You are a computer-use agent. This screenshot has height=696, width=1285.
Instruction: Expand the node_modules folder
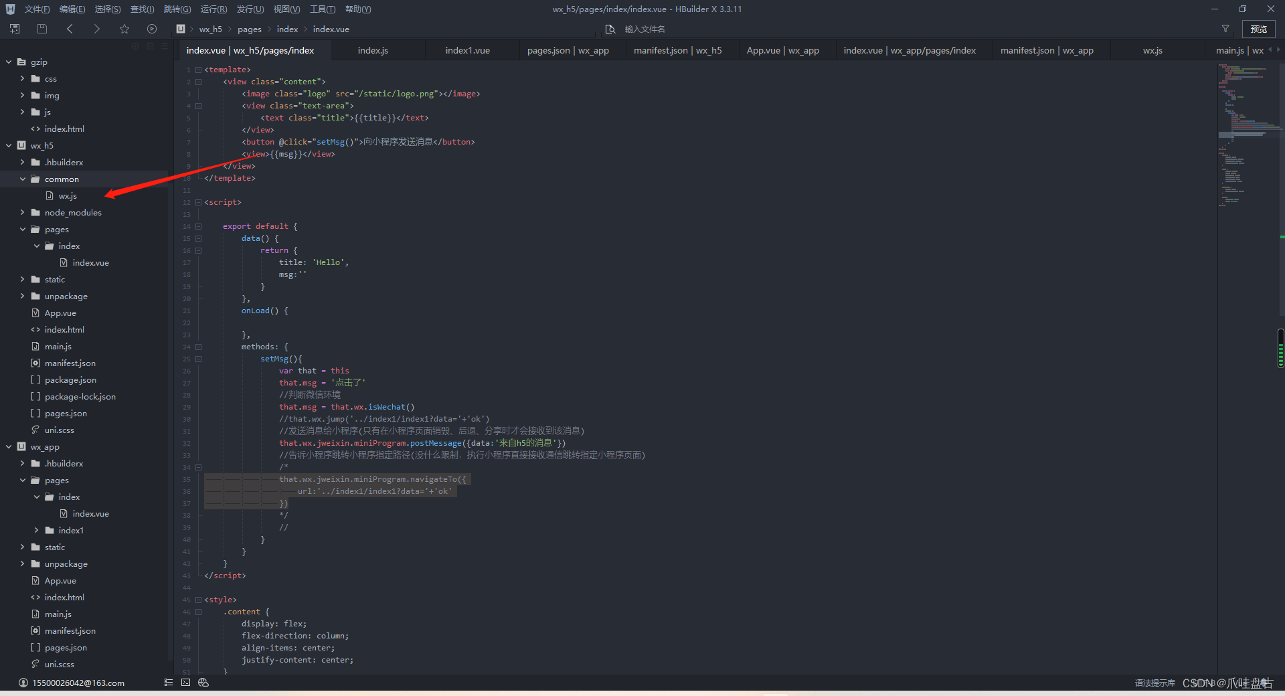point(22,212)
